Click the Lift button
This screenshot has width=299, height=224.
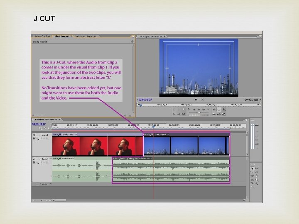tap(214, 114)
